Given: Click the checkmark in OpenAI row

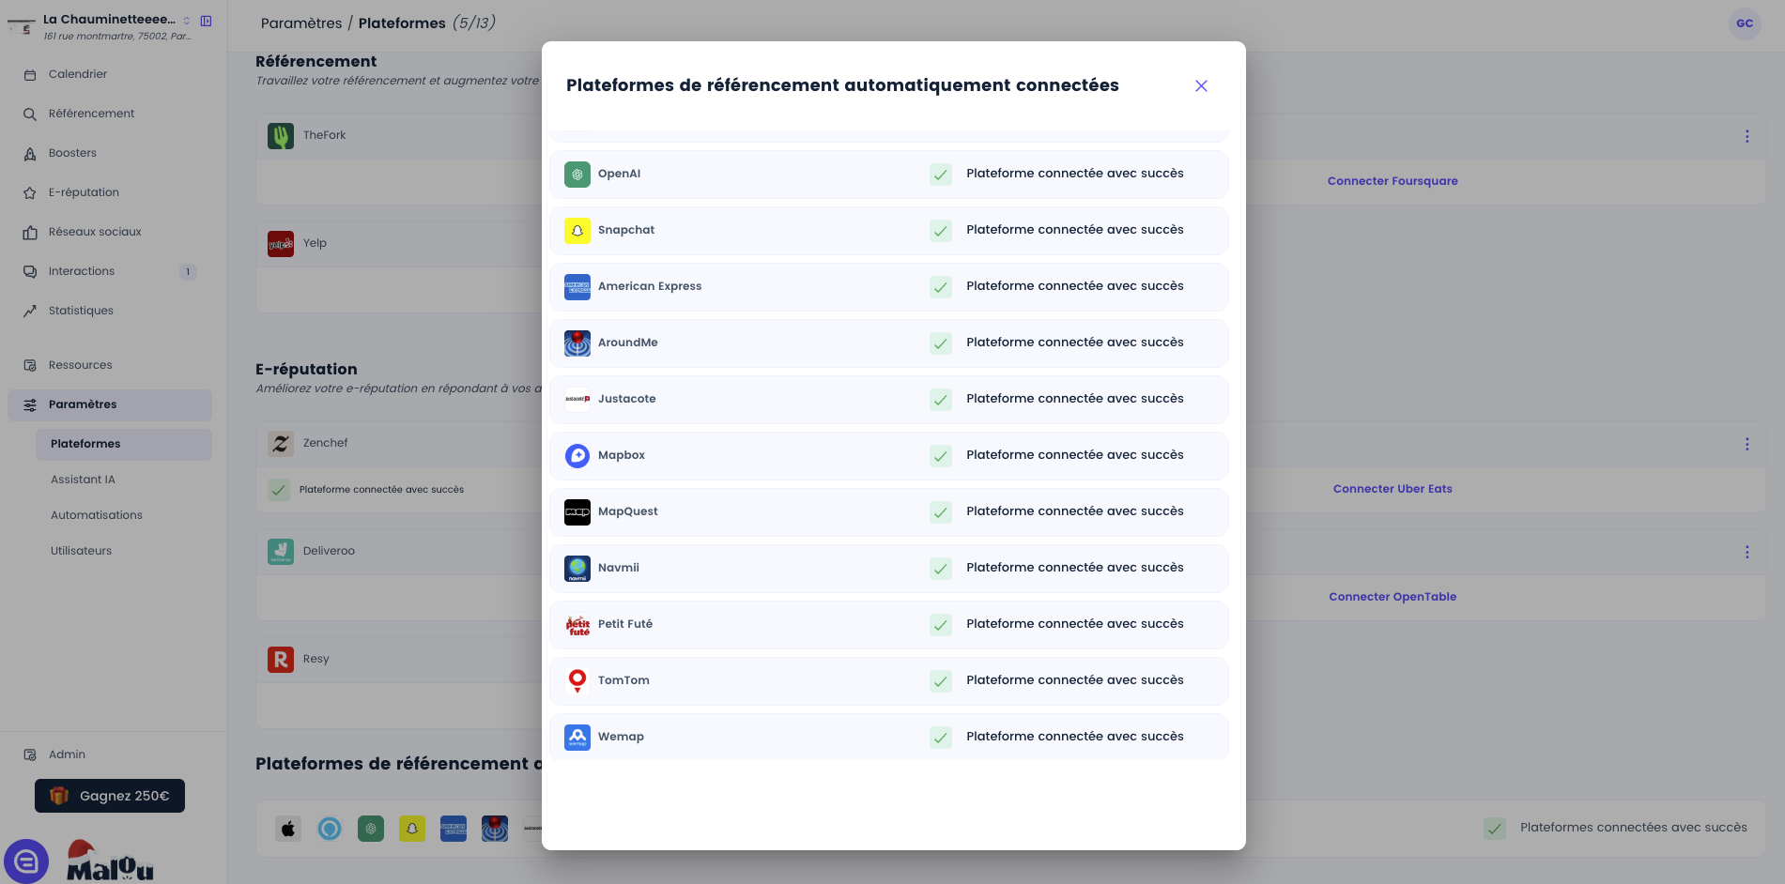Looking at the screenshot, I should click(941, 175).
